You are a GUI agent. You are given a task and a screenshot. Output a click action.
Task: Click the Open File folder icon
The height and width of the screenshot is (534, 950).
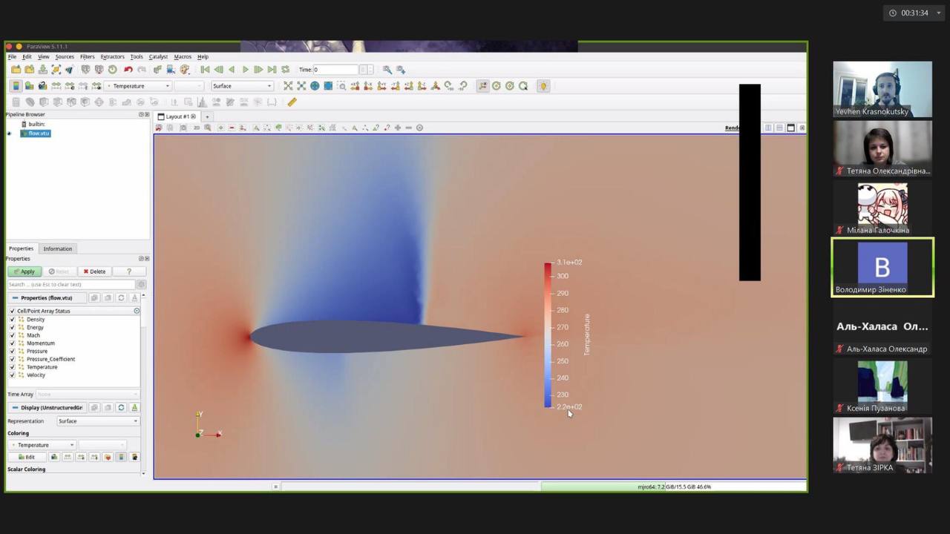(16, 70)
